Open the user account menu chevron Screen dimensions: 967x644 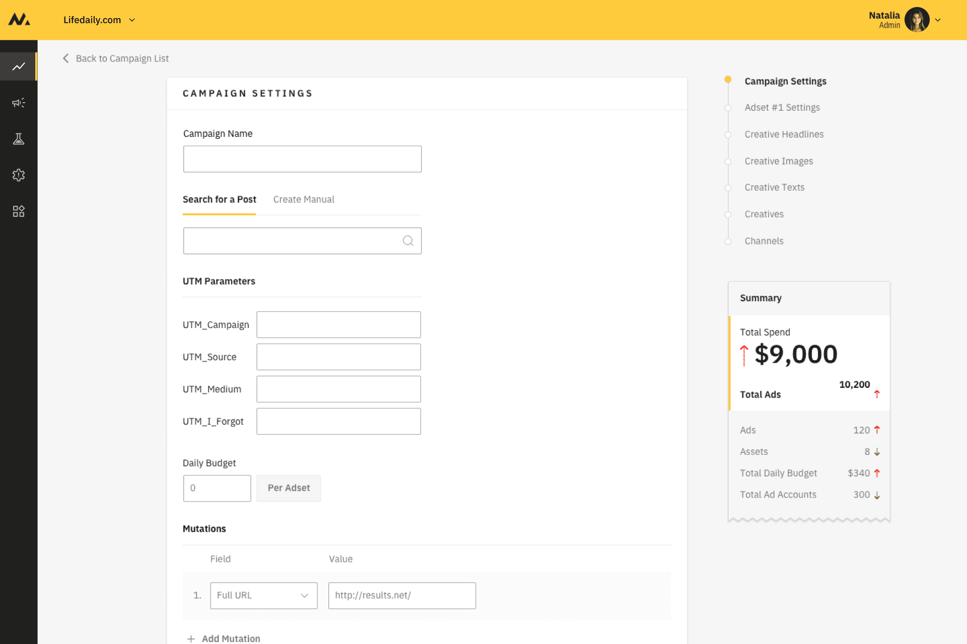pyautogui.click(x=938, y=20)
